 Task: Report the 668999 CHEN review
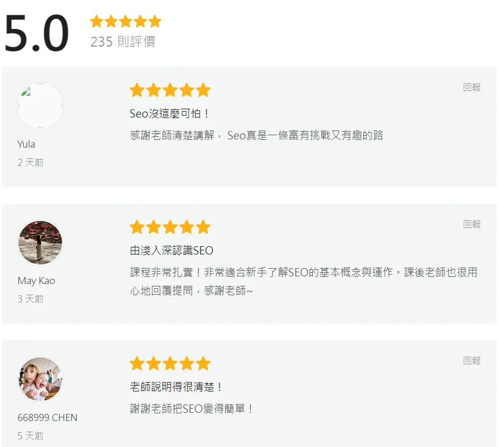click(x=471, y=361)
